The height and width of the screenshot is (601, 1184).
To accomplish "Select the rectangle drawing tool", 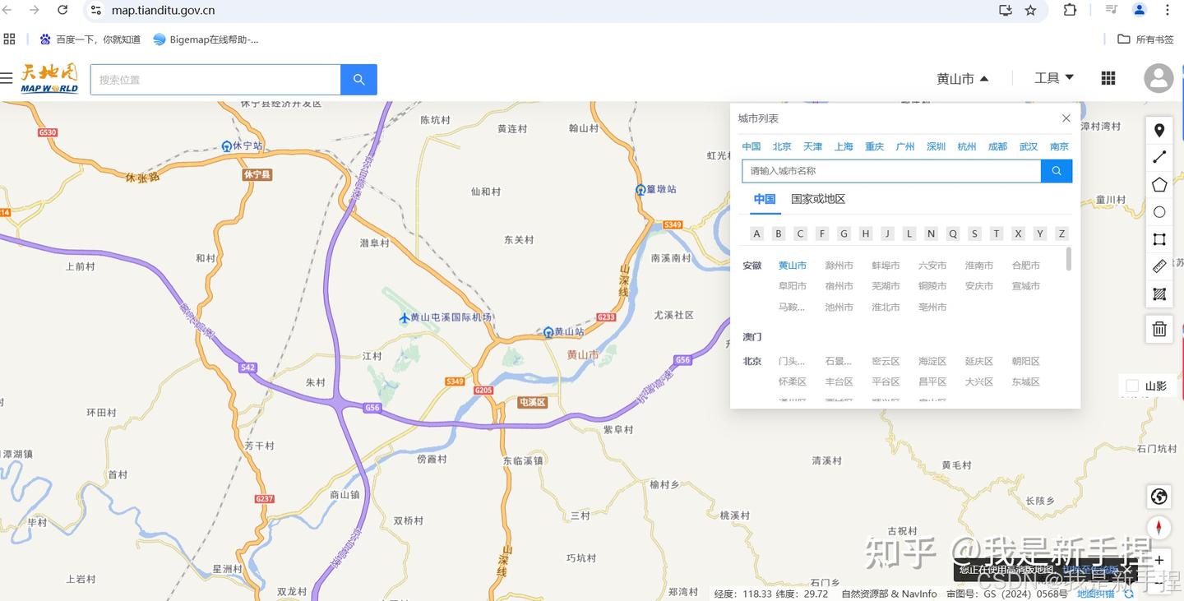I will tap(1159, 239).
